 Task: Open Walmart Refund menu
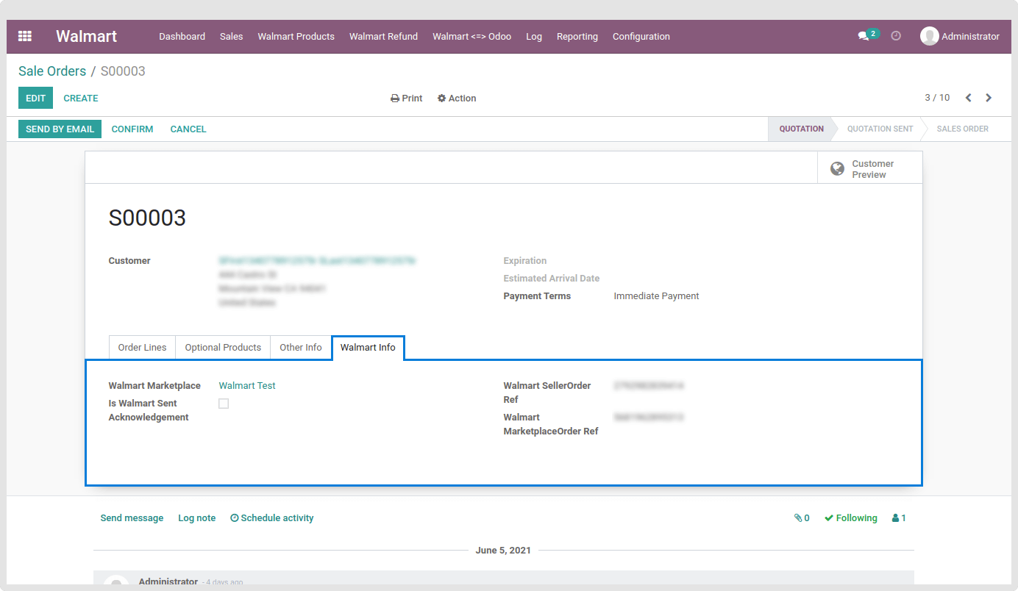pyautogui.click(x=383, y=37)
